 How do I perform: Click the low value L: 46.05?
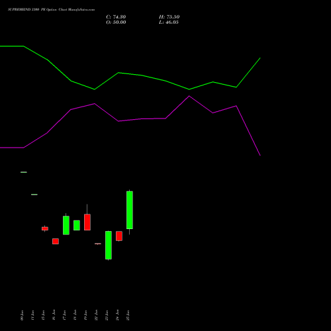169,23
